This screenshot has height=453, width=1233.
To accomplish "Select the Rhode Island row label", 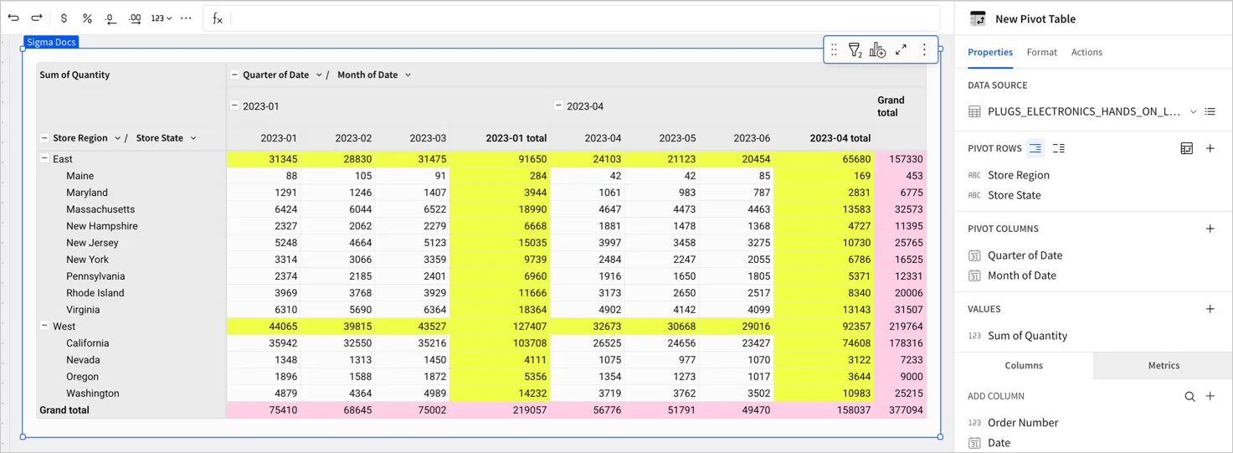I will [x=95, y=293].
